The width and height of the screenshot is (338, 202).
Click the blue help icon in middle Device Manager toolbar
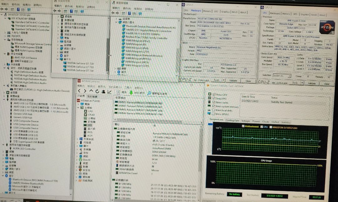click(71, 11)
